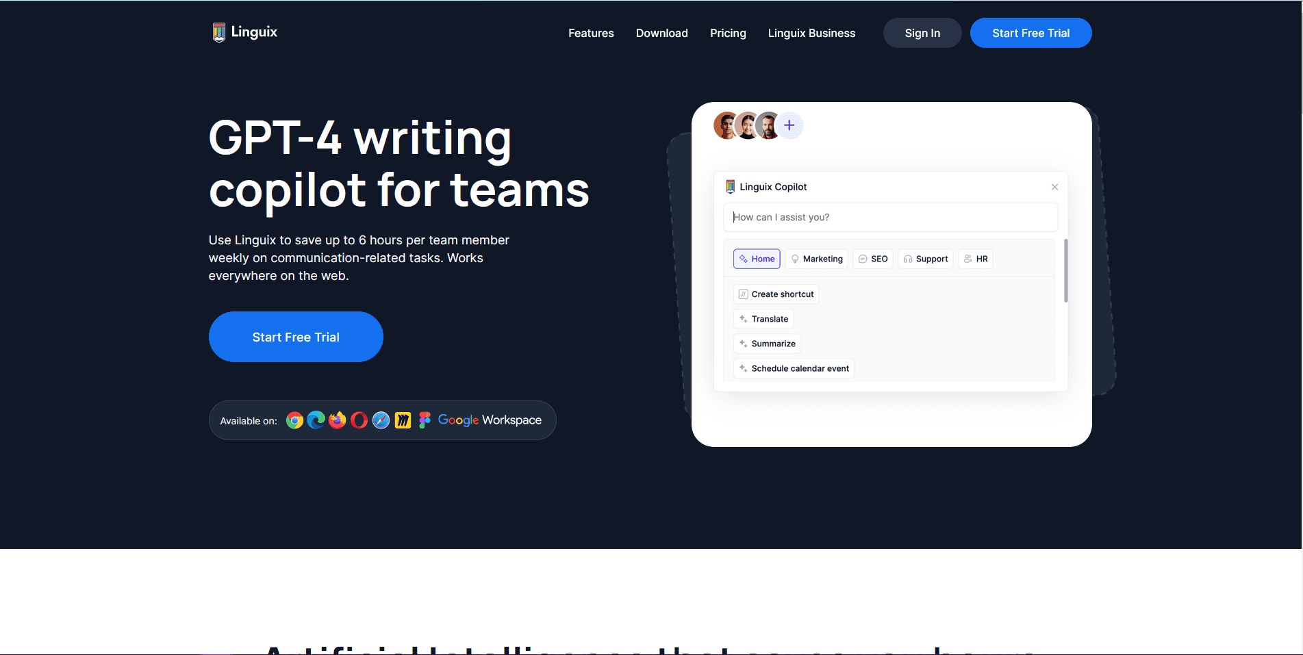1303x655 pixels.
Task: Click the Firefox browser icon
Action: point(338,420)
